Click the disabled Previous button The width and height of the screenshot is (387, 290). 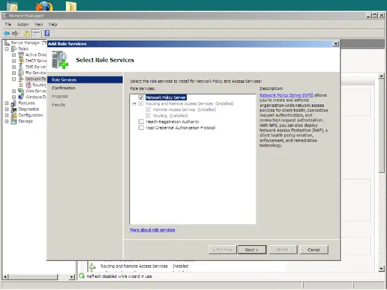pyautogui.click(x=223, y=250)
